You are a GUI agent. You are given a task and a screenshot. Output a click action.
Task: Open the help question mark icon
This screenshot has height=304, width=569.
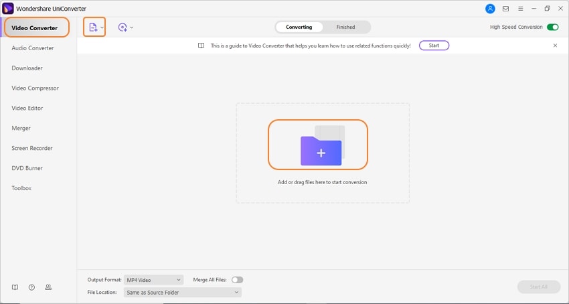[x=31, y=287]
